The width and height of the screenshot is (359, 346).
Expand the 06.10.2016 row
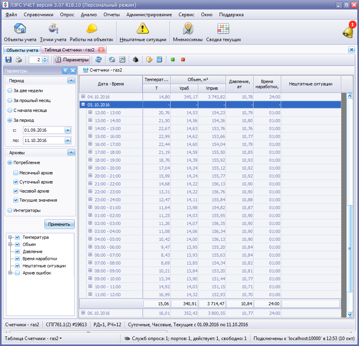click(83, 313)
